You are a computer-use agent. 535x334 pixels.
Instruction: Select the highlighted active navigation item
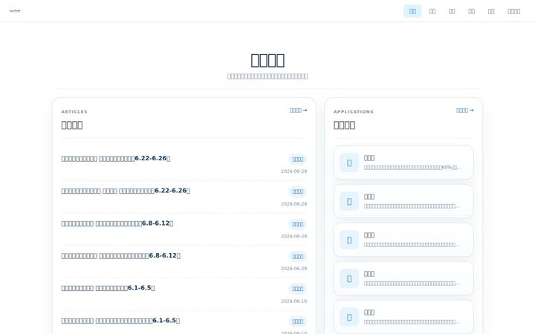pyautogui.click(x=412, y=11)
